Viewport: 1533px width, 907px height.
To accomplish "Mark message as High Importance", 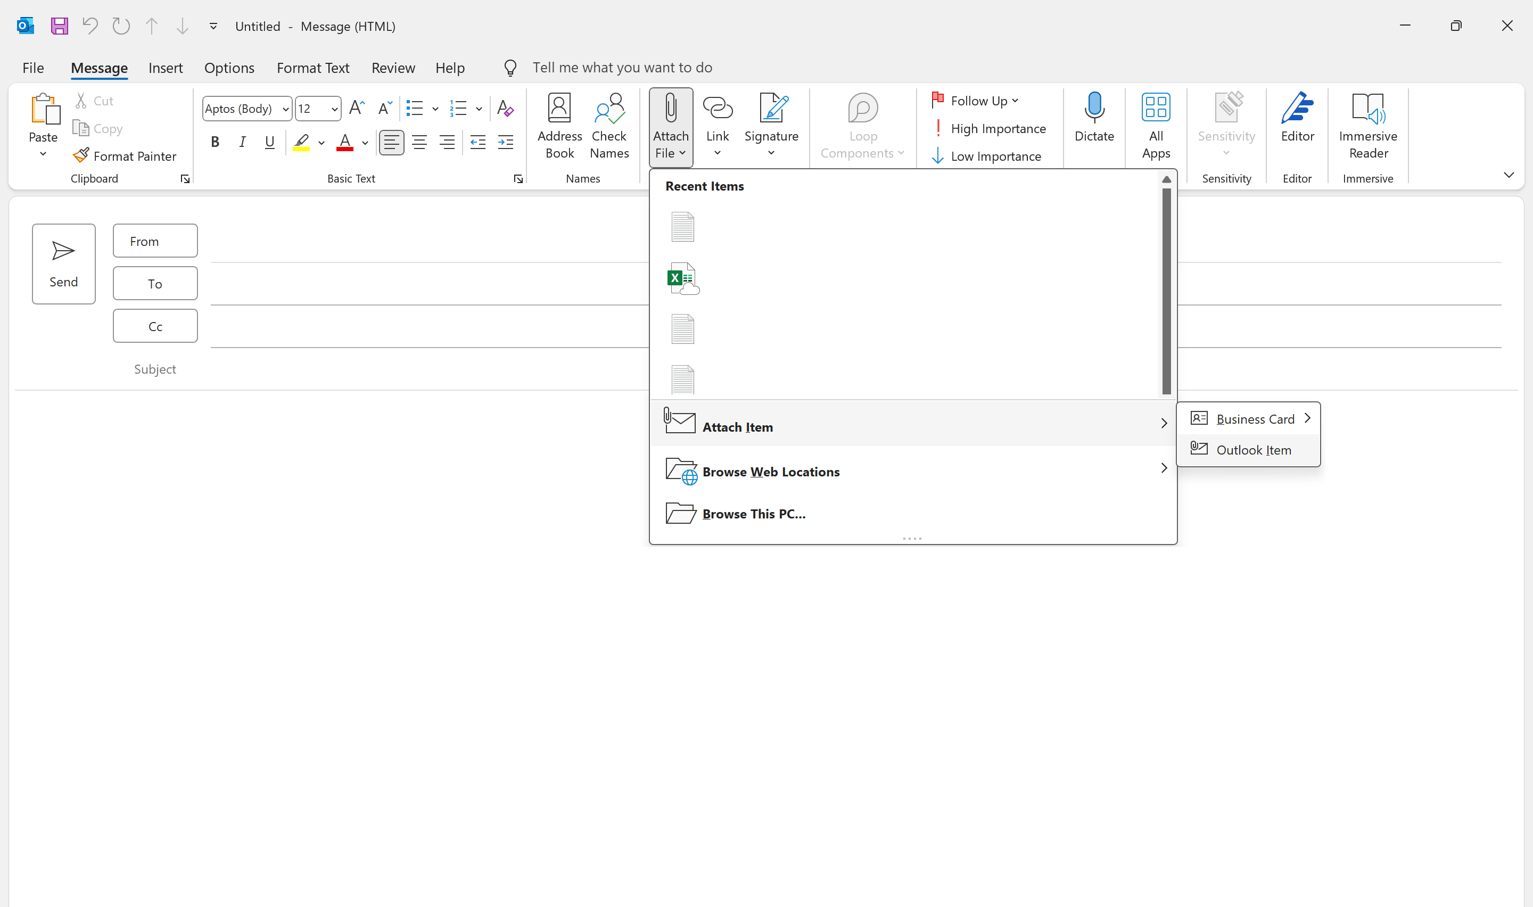I will 988,128.
